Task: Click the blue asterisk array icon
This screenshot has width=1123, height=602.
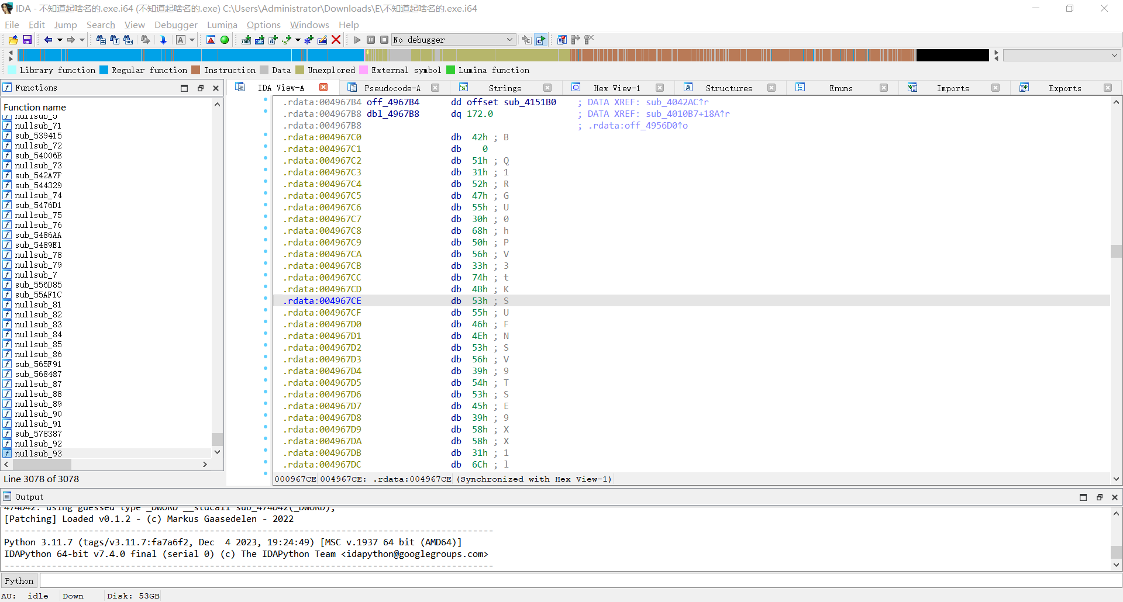Action: click(308, 40)
